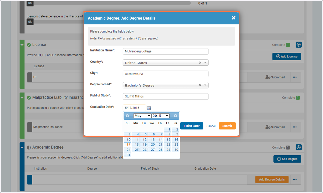Pick May 12 in the calendar

click(143, 139)
